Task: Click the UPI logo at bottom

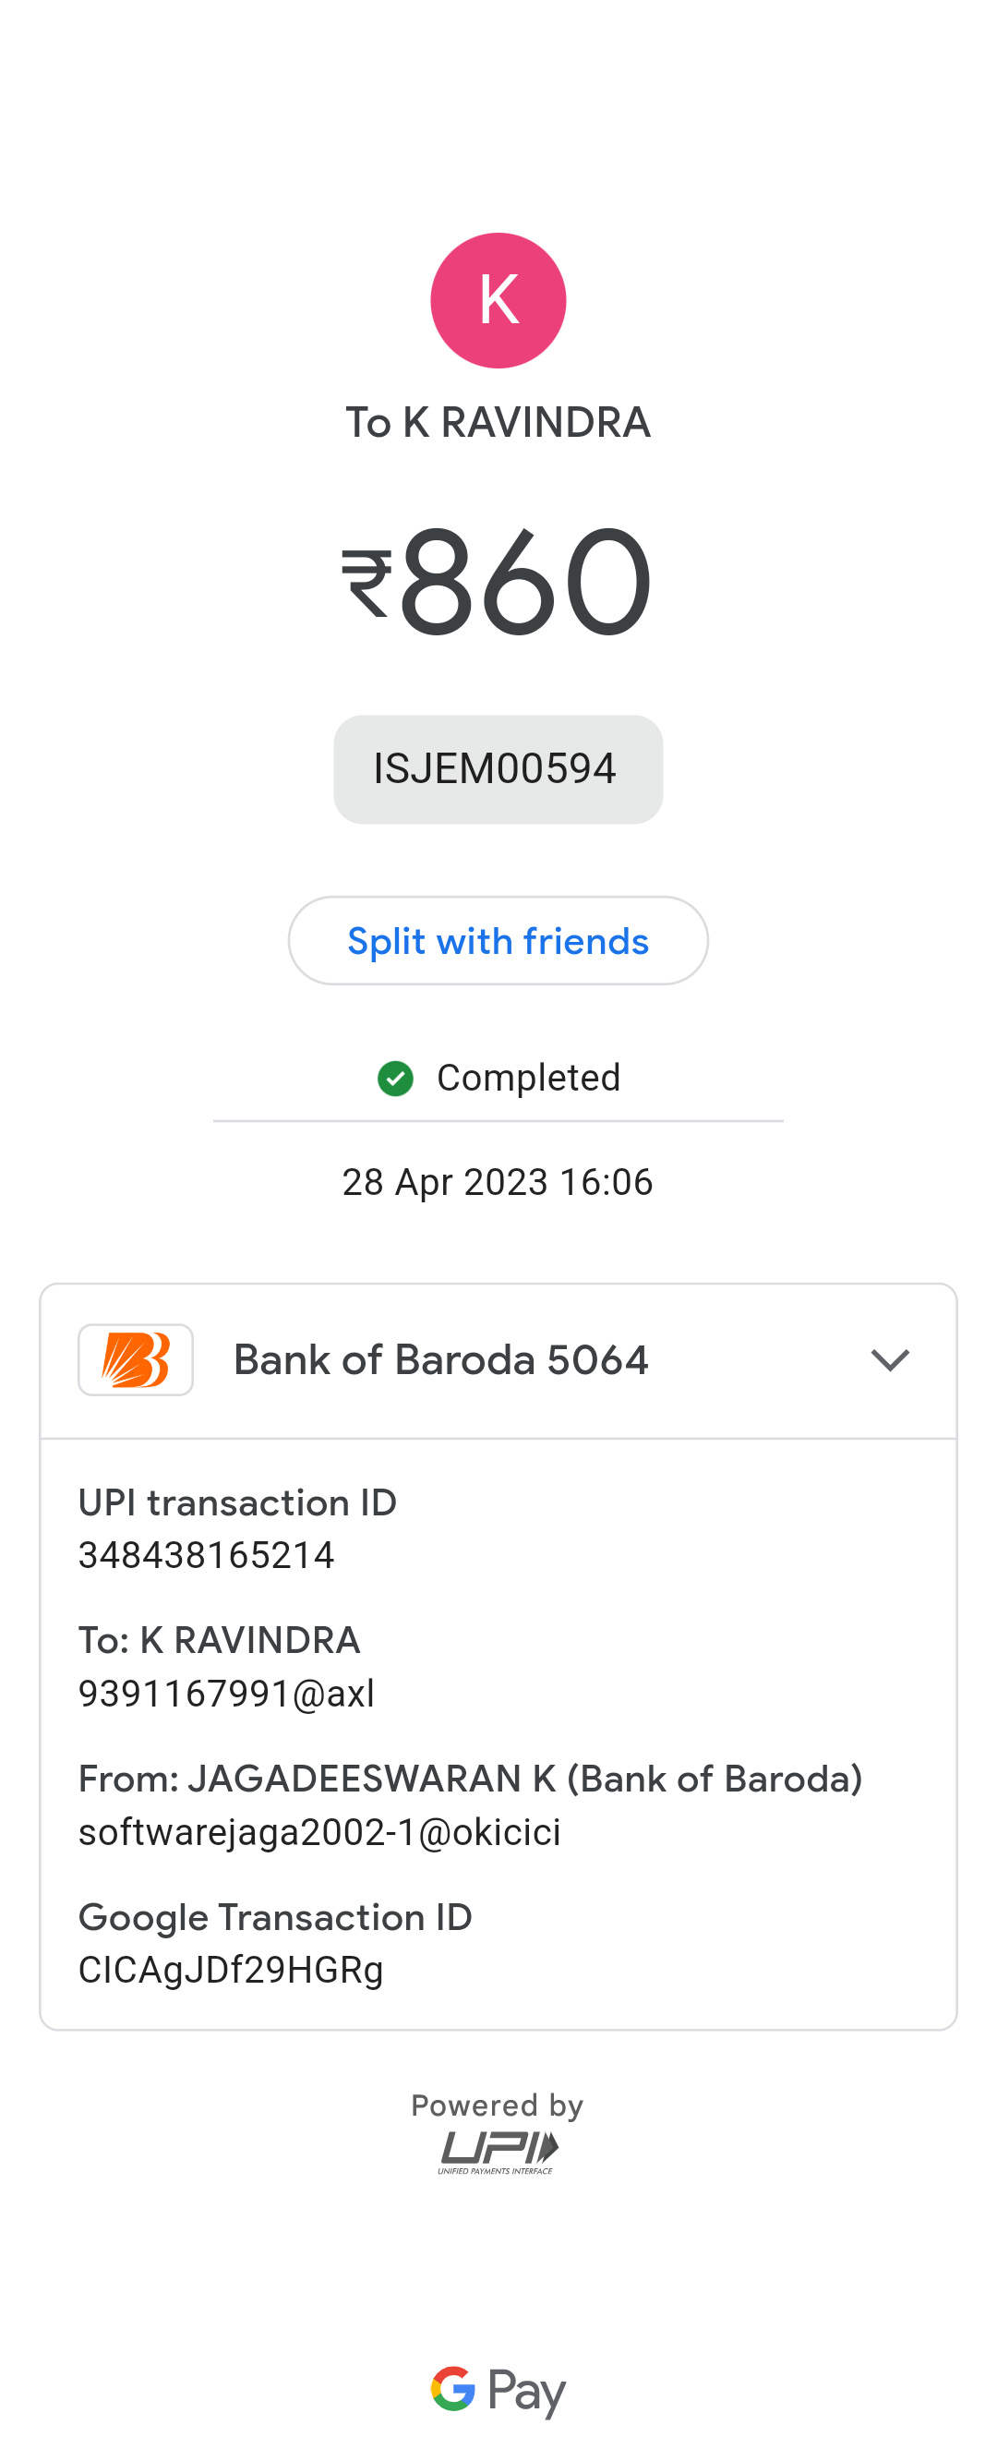Action: point(498,2153)
